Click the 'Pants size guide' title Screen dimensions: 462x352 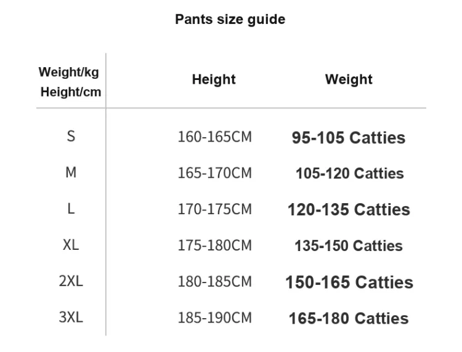pyautogui.click(x=230, y=20)
